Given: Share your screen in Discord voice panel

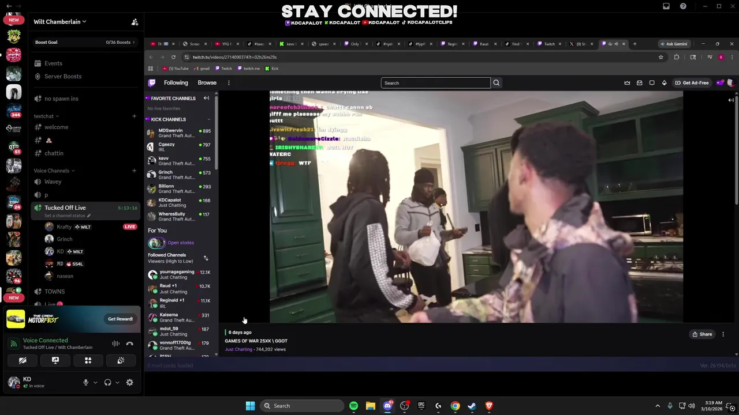Looking at the screenshot, I should coord(55,360).
